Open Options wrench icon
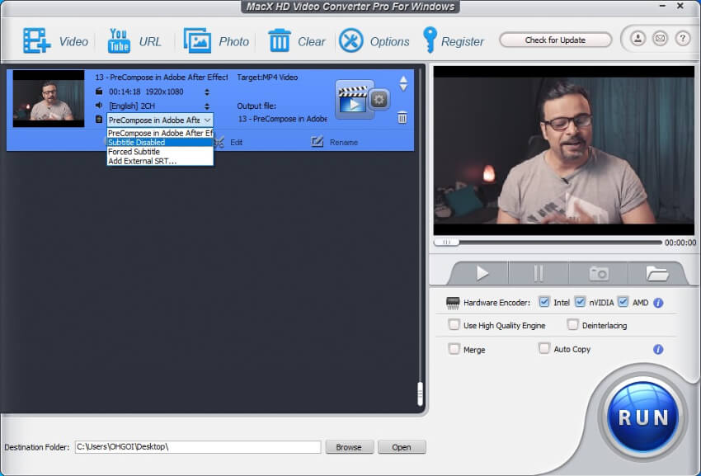This screenshot has width=701, height=476. tap(351, 40)
